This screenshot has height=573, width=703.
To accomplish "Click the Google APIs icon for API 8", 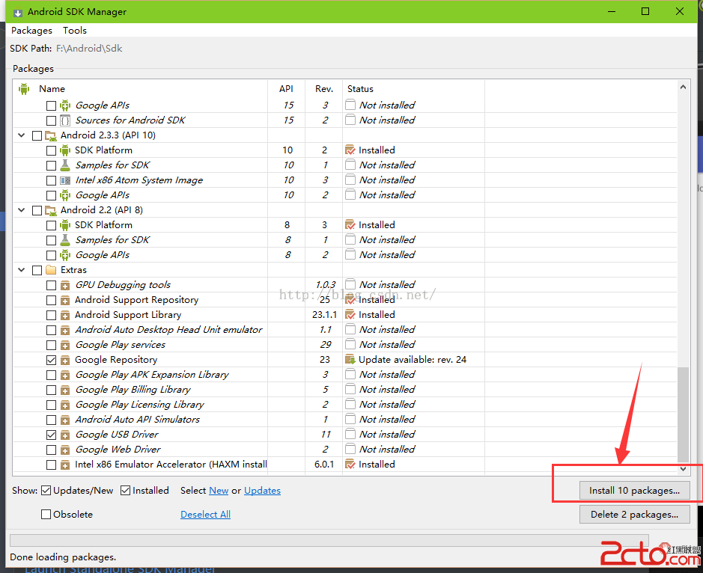I will tap(65, 255).
